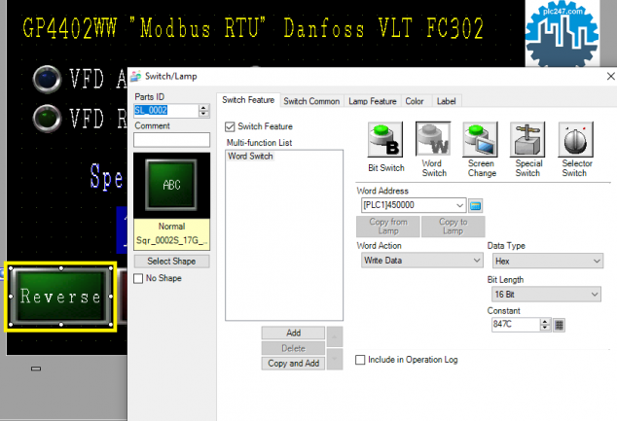Click the Parts ID input field
The height and width of the screenshot is (421, 617).
click(166, 111)
